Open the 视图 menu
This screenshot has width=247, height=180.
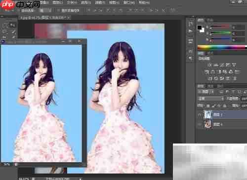[x=114, y=2]
